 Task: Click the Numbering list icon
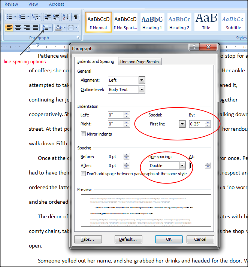22,17
